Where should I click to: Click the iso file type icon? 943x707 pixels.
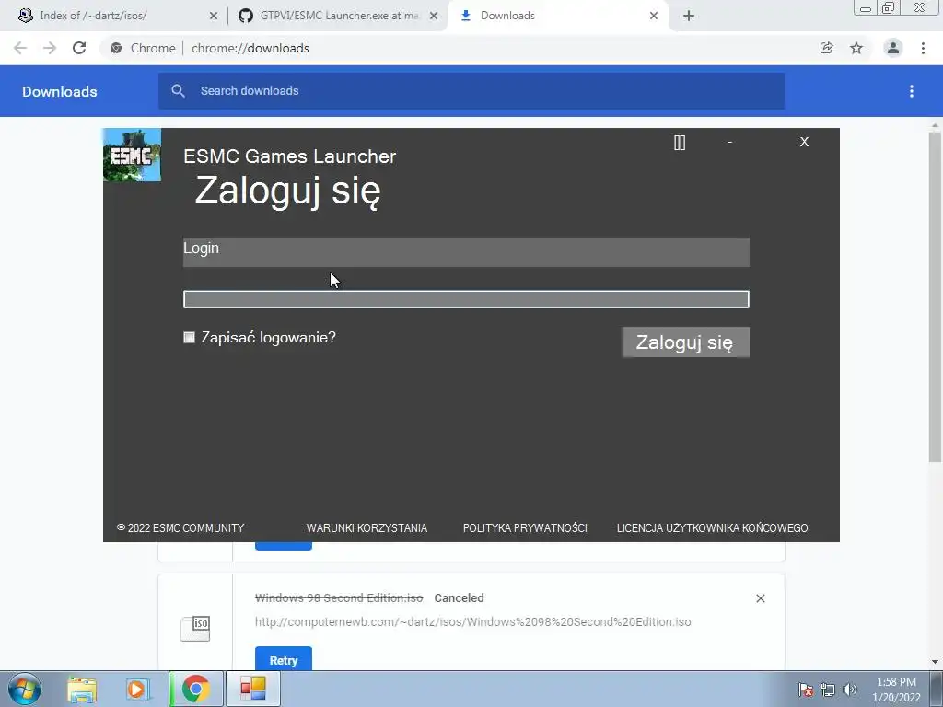coord(195,628)
